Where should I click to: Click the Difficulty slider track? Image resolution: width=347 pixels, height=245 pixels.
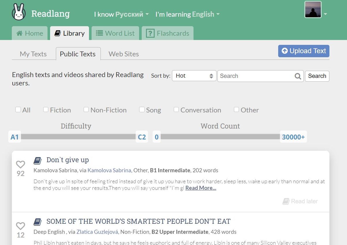[78, 137]
